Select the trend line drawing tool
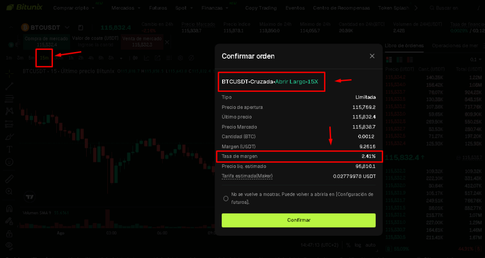 point(9,86)
